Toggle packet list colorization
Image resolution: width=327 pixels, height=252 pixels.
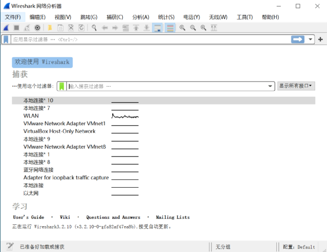(170, 28)
